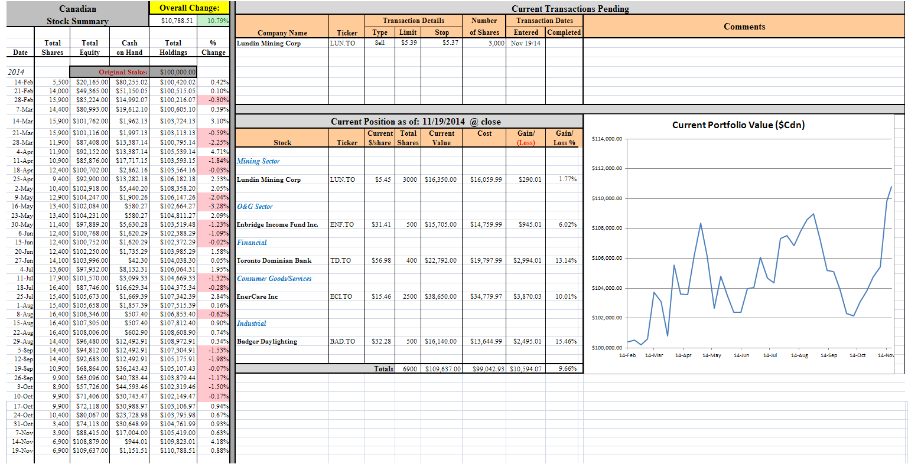Click the Mining Sector heading

tap(258, 161)
